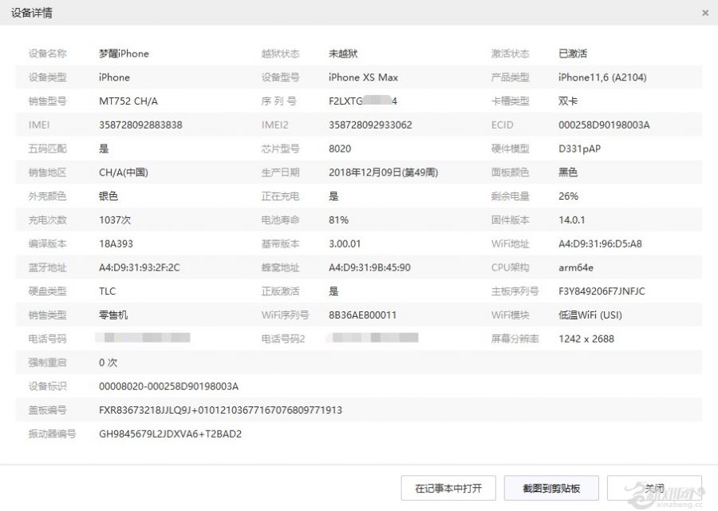
Task: Select device type value iPhone
Action: [114, 77]
